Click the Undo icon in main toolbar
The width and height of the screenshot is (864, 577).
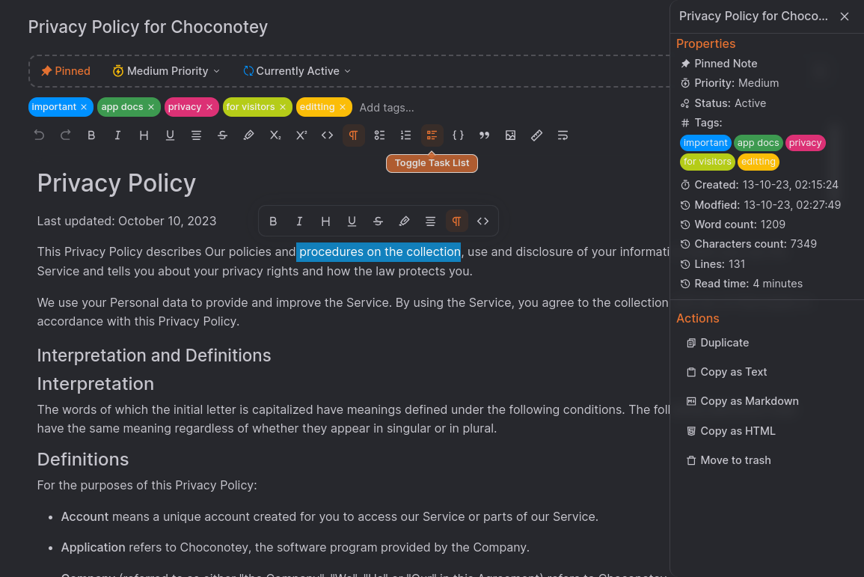[39, 135]
